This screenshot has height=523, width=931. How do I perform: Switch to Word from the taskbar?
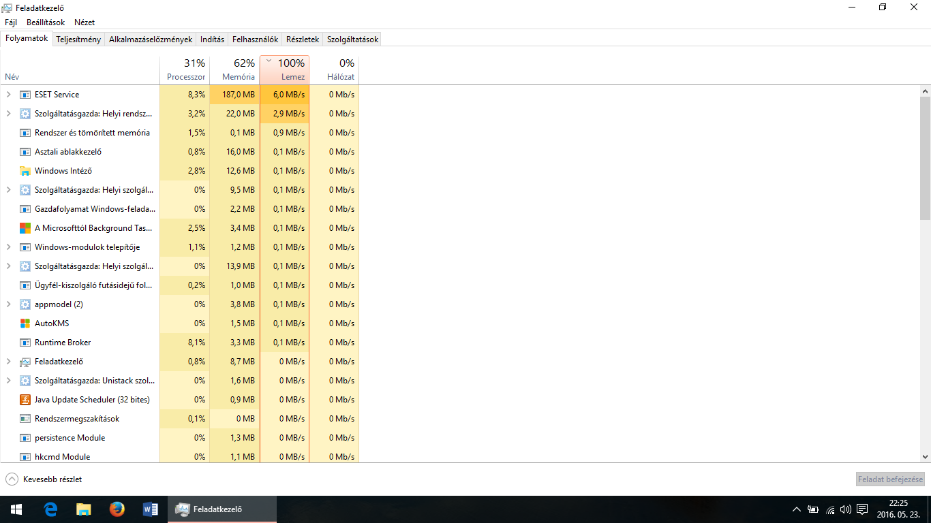(150, 509)
